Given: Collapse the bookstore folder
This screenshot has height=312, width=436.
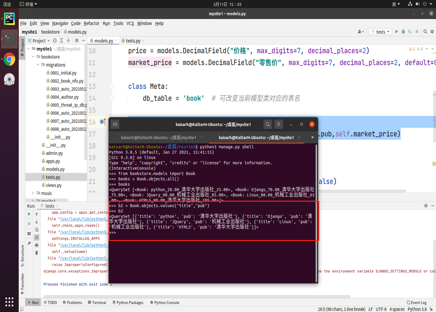Looking at the screenshot, I should click(33, 57).
